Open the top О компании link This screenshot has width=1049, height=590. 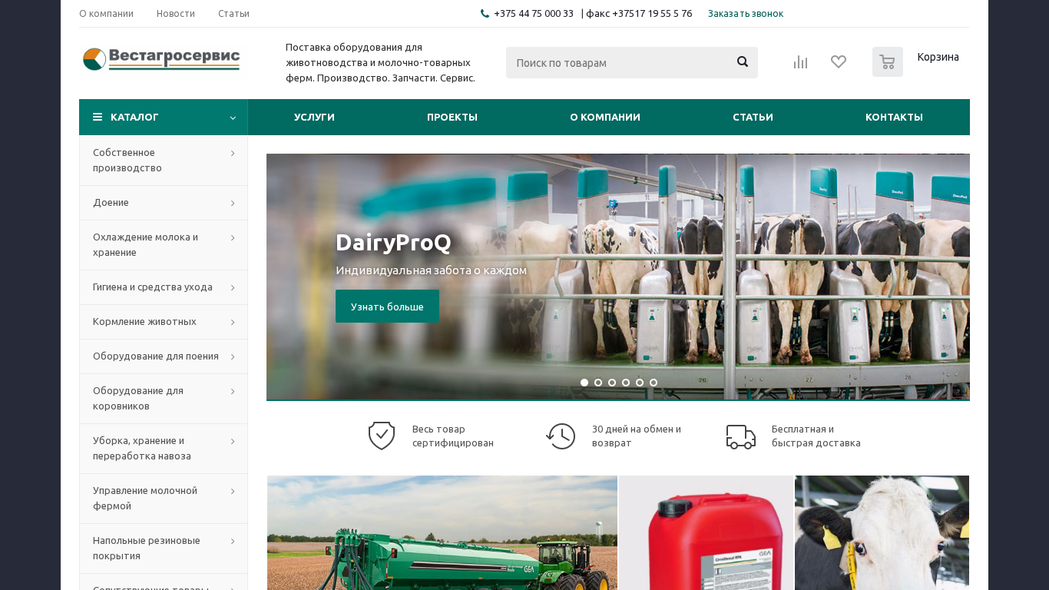coord(106,14)
